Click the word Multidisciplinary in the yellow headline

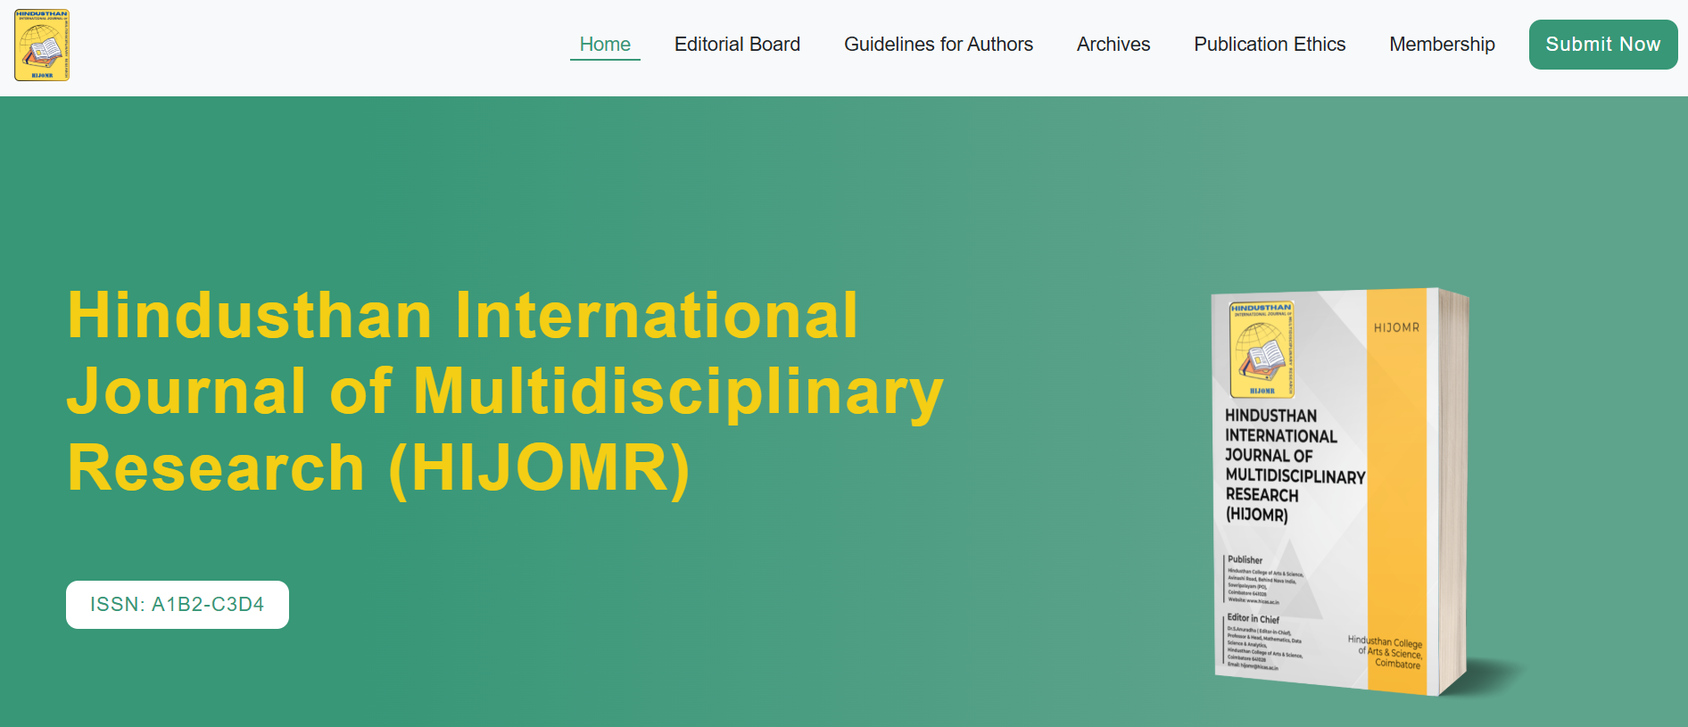pos(678,392)
